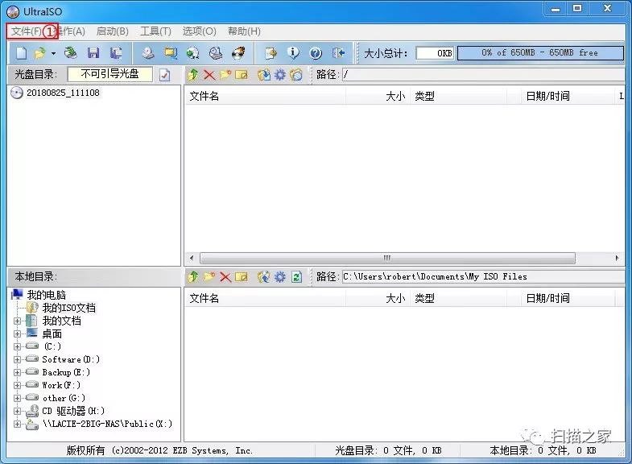Open the 工具(T) menu
Viewport: 632px width, 464px height.
tap(155, 31)
